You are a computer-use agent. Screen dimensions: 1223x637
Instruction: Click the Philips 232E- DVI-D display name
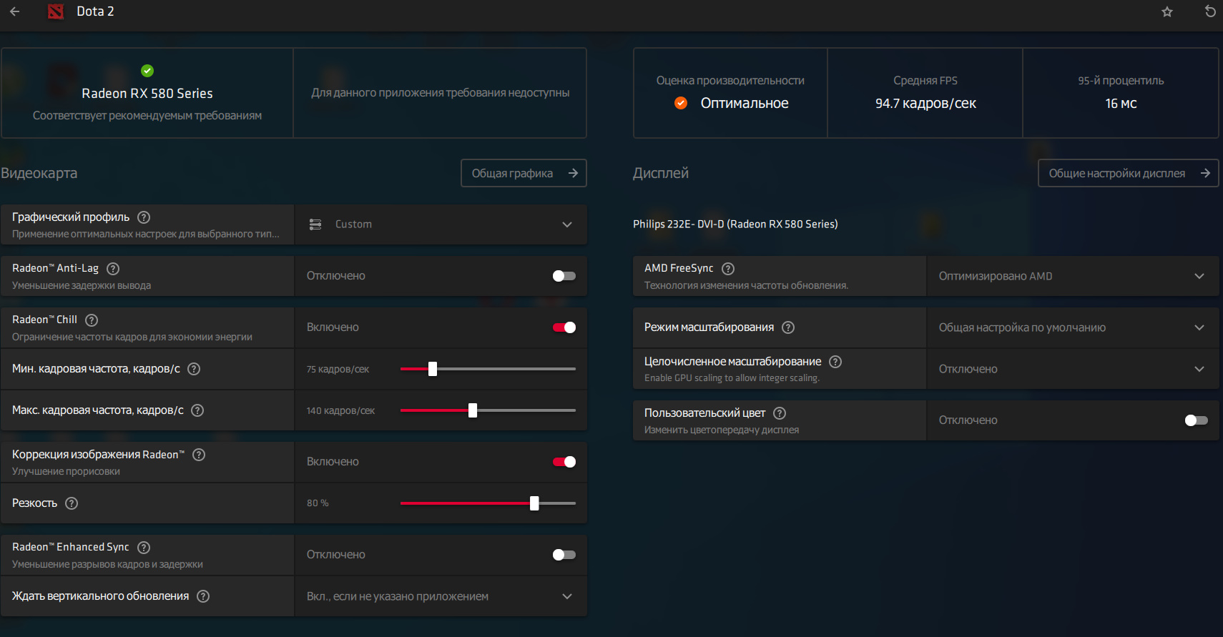click(x=735, y=224)
